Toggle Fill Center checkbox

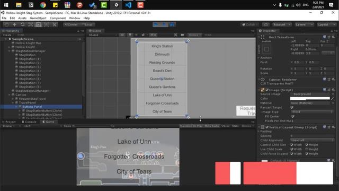pyautogui.click(x=293, y=117)
